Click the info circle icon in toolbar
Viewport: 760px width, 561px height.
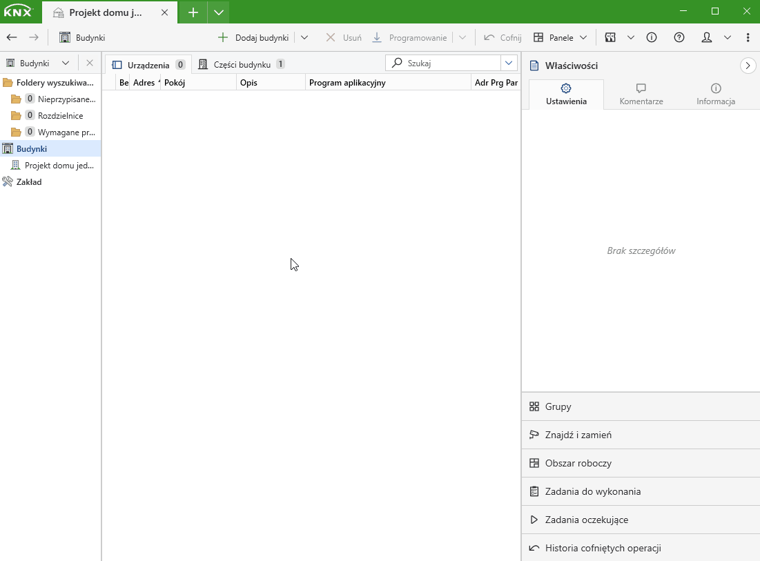[652, 38]
